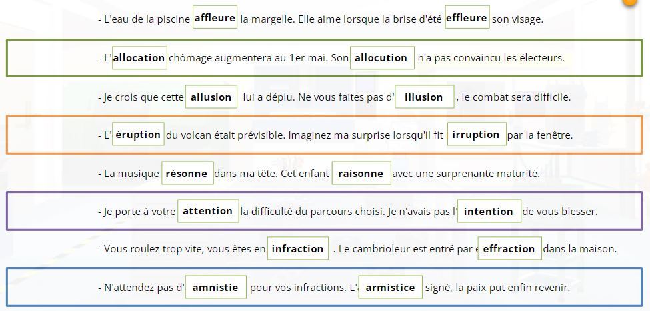Click the text 'la difficulté du parcours choisi'
Image resolution: width=650 pixels, height=311 pixels.
pyautogui.click(x=313, y=212)
